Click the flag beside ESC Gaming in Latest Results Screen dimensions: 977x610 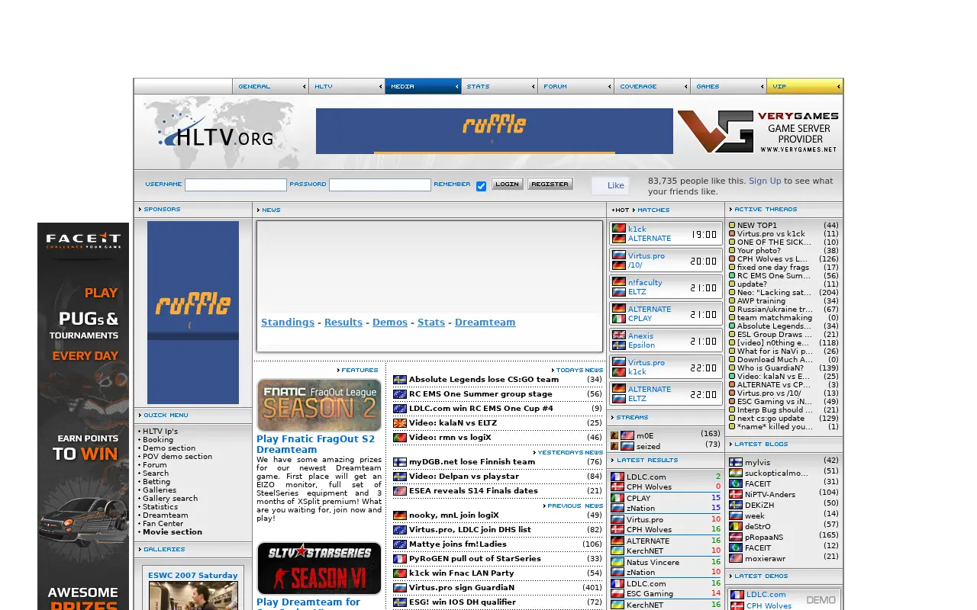617,594
